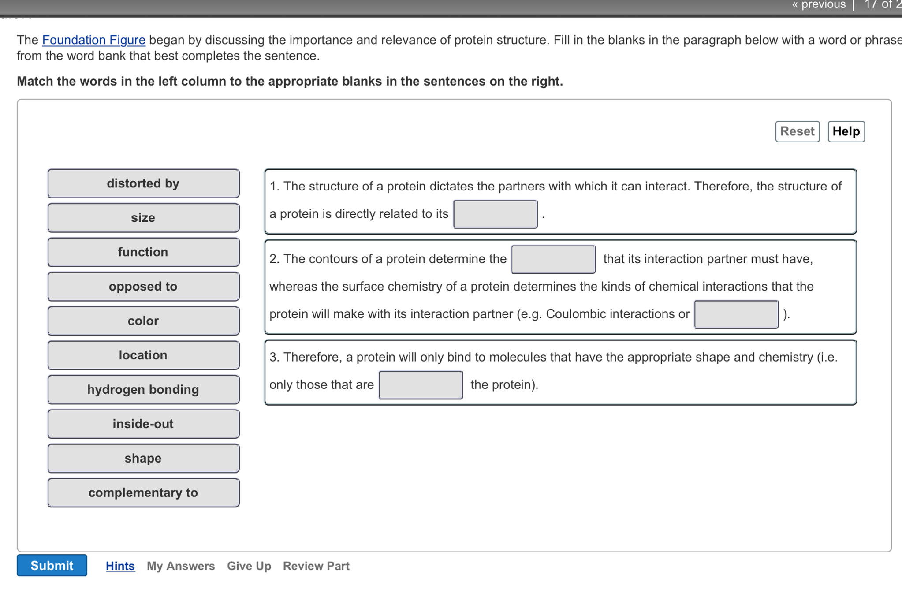Choose the "inside-out" word tile
This screenshot has height=597, width=902.
tap(143, 424)
